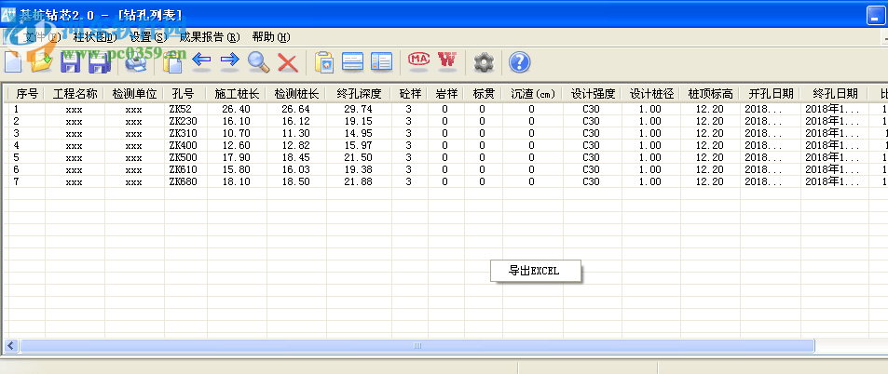
Task: Select hole number ZK680
Action: click(x=184, y=181)
